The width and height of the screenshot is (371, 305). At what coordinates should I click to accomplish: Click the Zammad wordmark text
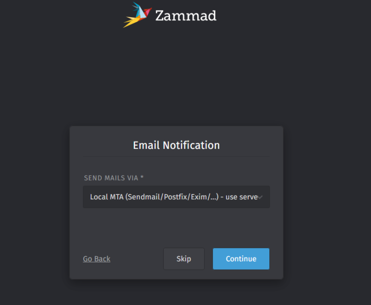(x=185, y=16)
